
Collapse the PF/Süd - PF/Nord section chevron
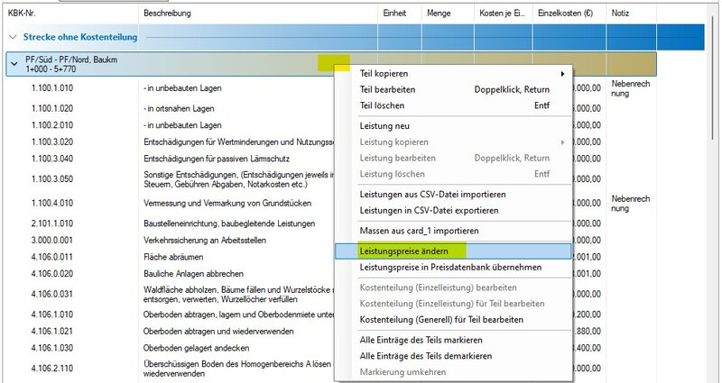point(13,64)
